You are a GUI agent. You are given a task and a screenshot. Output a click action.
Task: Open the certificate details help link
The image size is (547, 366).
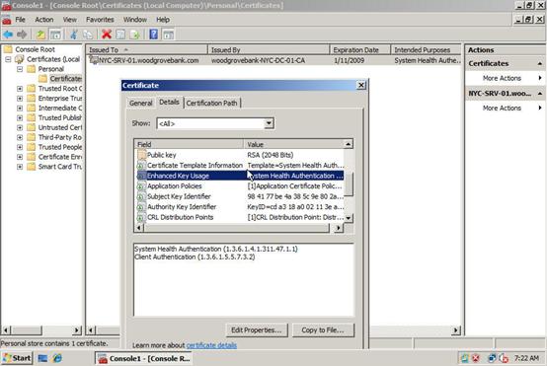211,345
